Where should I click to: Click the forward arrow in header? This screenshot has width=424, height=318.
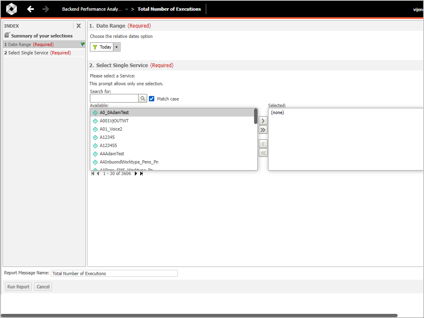tap(46, 9)
